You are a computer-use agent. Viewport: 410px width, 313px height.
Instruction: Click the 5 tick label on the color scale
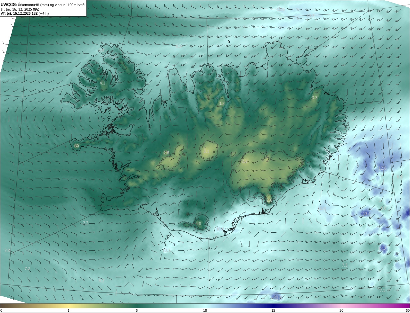click(x=137, y=311)
